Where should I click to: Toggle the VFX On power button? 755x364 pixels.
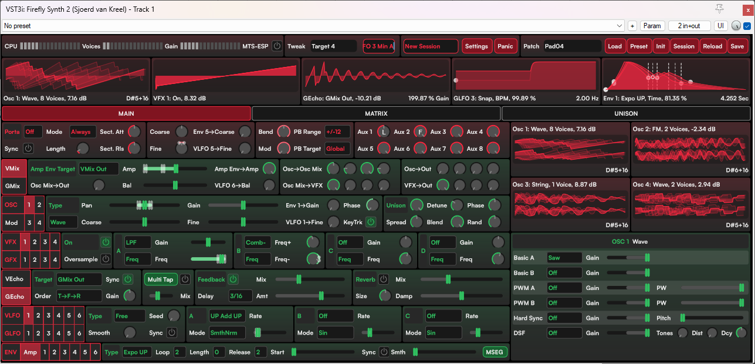click(105, 242)
